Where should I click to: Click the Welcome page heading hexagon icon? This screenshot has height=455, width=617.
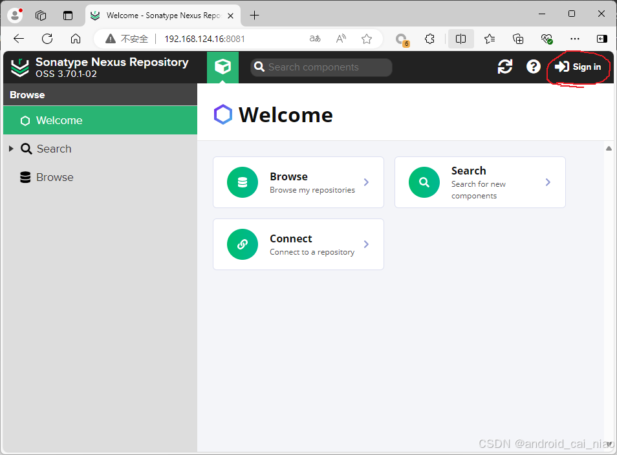point(222,114)
